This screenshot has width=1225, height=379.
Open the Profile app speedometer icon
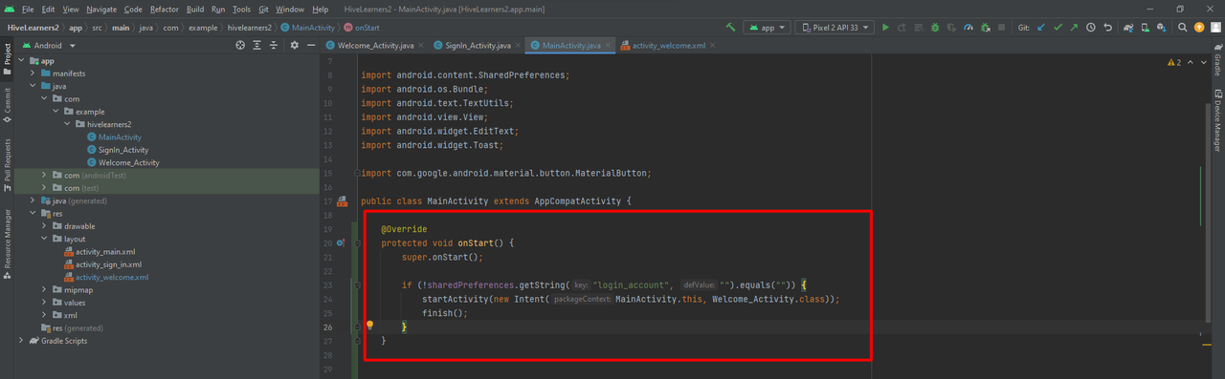point(969,28)
